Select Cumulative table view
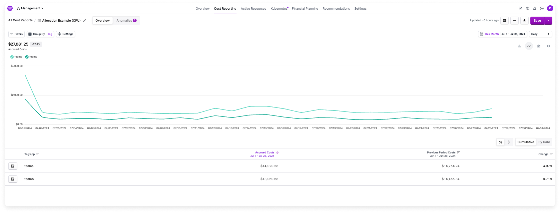The height and width of the screenshot is (213, 560). click(x=526, y=142)
